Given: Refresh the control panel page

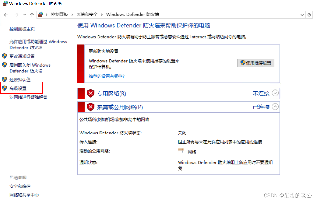Looking at the screenshot, I should point(309,15).
